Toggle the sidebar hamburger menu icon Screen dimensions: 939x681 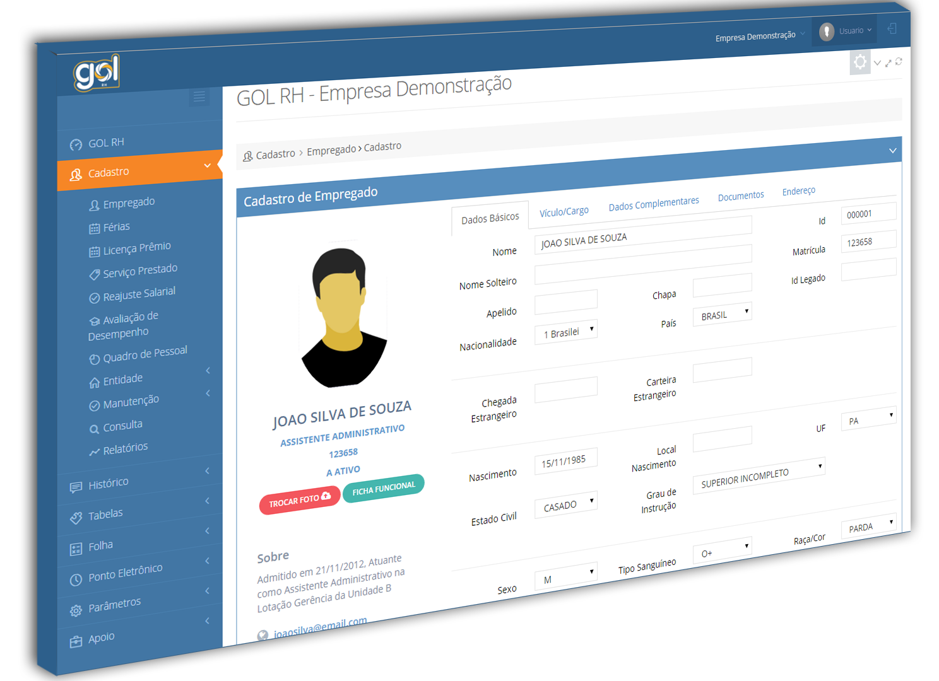pyautogui.click(x=199, y=96)
